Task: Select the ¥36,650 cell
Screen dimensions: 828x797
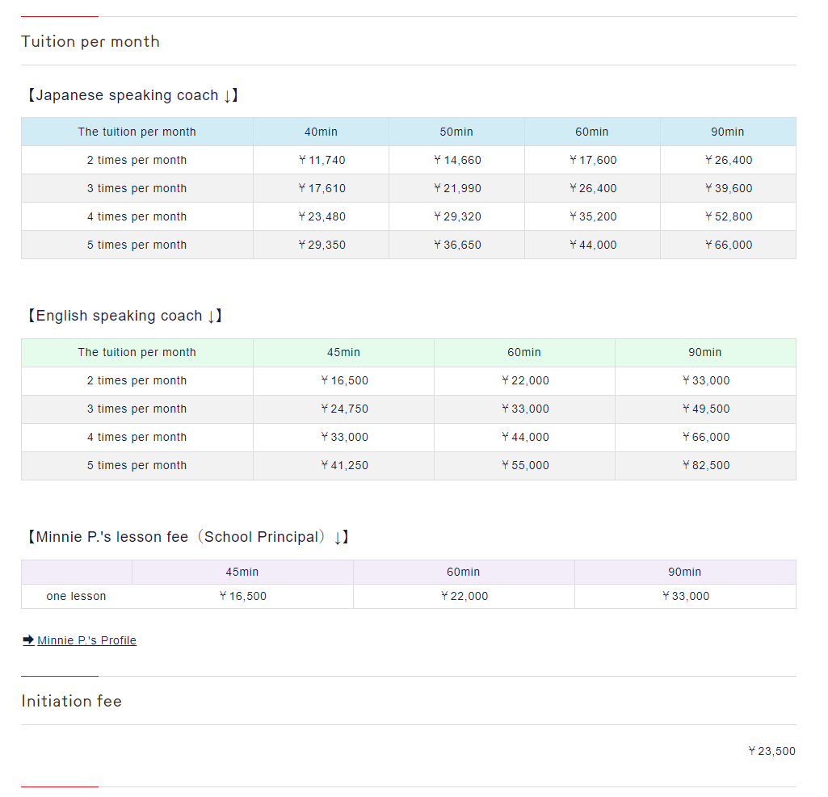Action: point(456,245)
